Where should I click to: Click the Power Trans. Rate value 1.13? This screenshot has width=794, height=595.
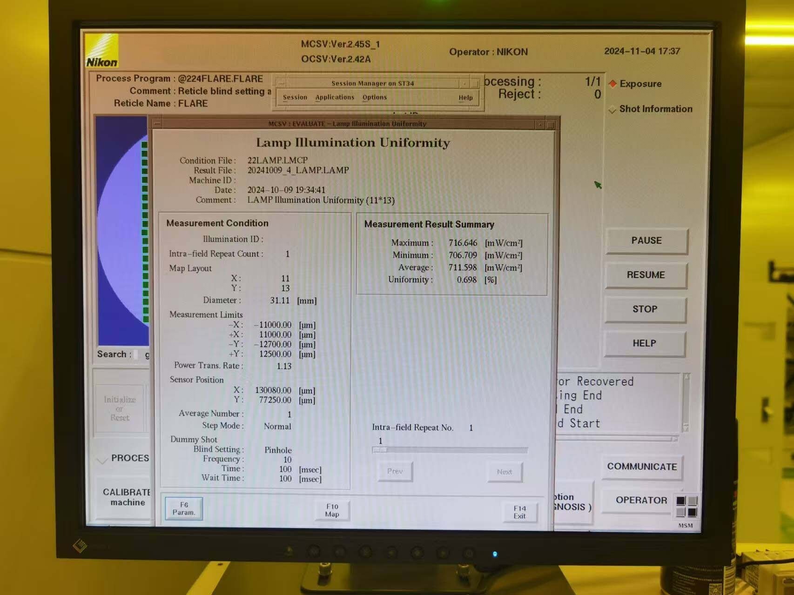click(284, 366)
